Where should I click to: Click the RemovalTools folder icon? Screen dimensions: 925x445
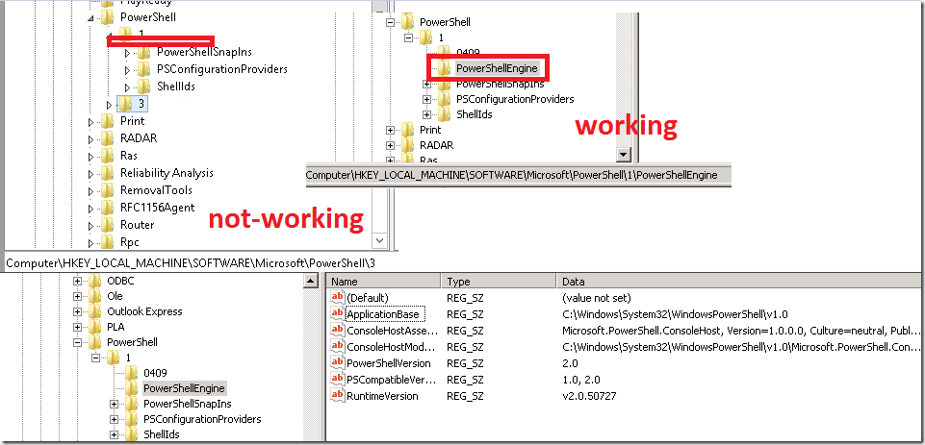[x=108, y=189]
